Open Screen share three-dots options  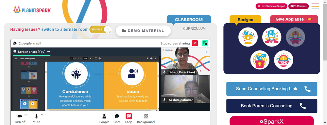(48, 52)
